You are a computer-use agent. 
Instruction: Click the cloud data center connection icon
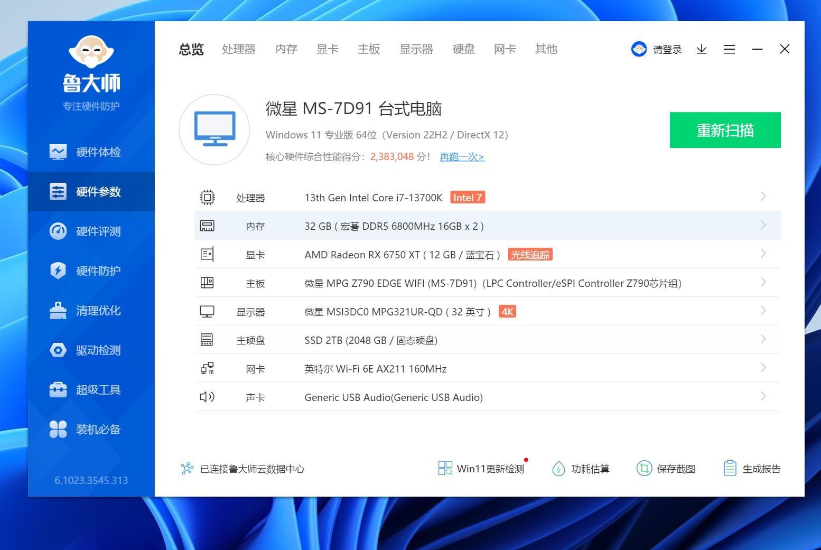187,469
